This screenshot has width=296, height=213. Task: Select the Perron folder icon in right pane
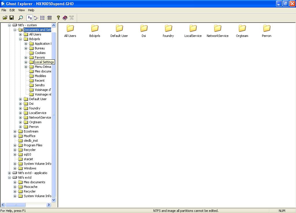pyautogui.click(x=267, y=28)
